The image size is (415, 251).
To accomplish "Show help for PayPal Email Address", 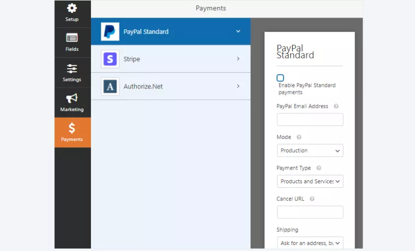I will coord(336,106).
